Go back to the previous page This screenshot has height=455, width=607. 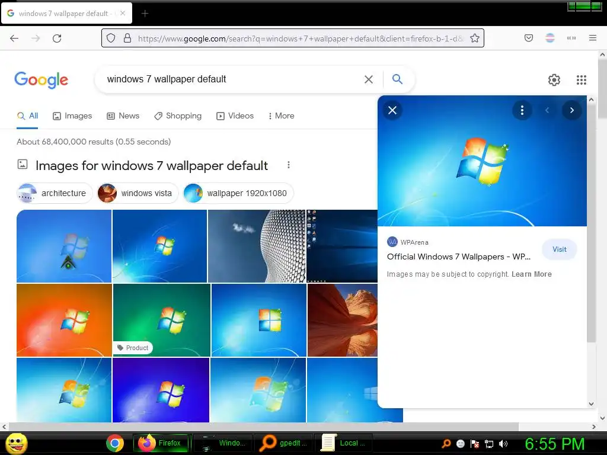tap(14, 39)
